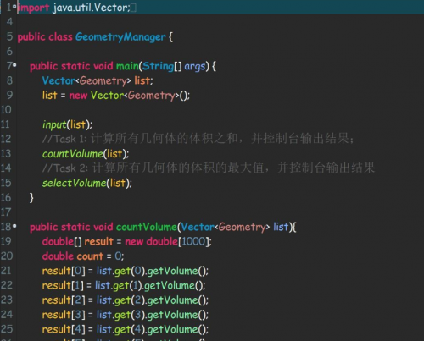Click the countVolume(list) call on line 13
Viewport: 424px width, 341px height.
pyautogui.click(x=86, y=154)
